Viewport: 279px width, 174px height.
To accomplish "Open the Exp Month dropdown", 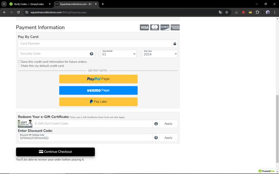I will [119, 54].
